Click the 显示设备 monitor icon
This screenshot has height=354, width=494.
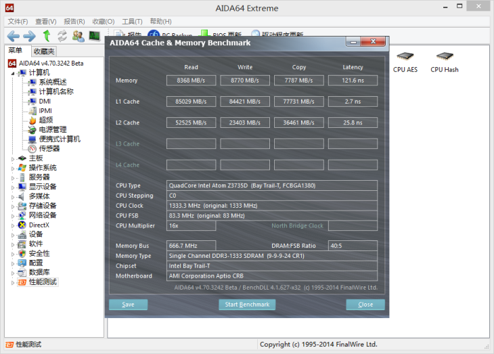[x=22, y=187]
